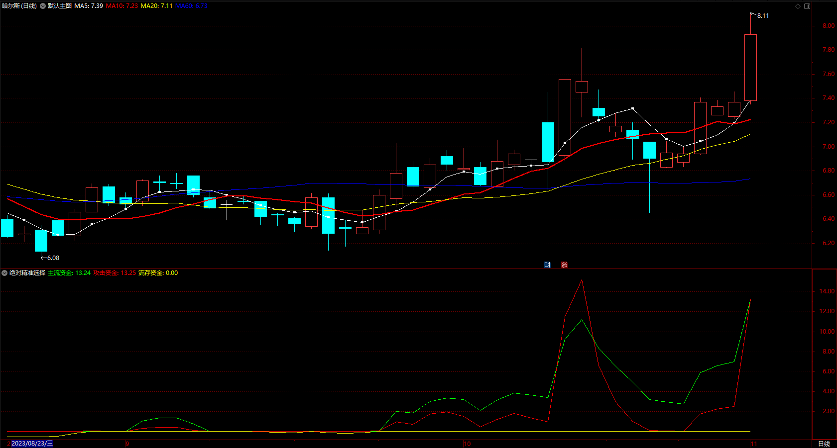The height and width of the screenshot is (448, 837).
Task: Click the 攻击资金: 13.25 value
Action: [115, 273]
